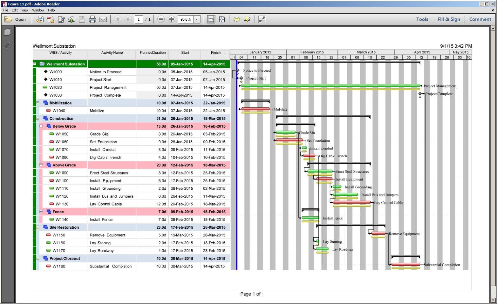The width and height of the screenshot is (497, 304).
Task: Open the Window menu
Action: pos(38,10)
